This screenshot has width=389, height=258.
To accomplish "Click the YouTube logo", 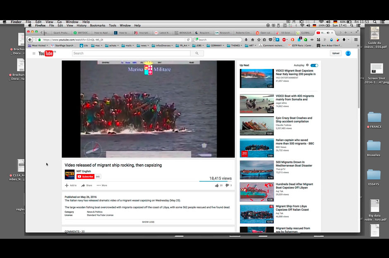I will click(46, 53).
